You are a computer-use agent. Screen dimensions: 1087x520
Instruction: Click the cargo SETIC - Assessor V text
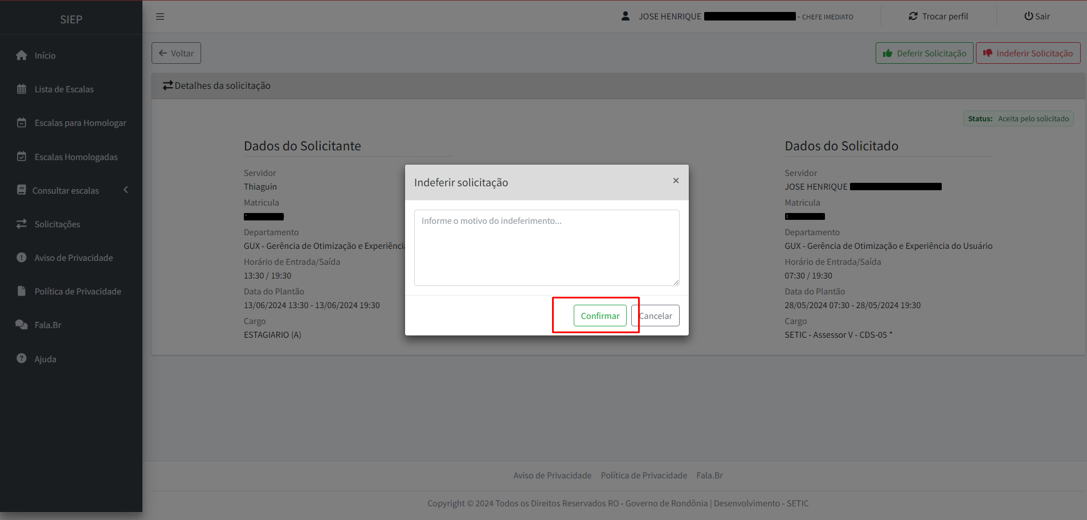tap(838, 334)
